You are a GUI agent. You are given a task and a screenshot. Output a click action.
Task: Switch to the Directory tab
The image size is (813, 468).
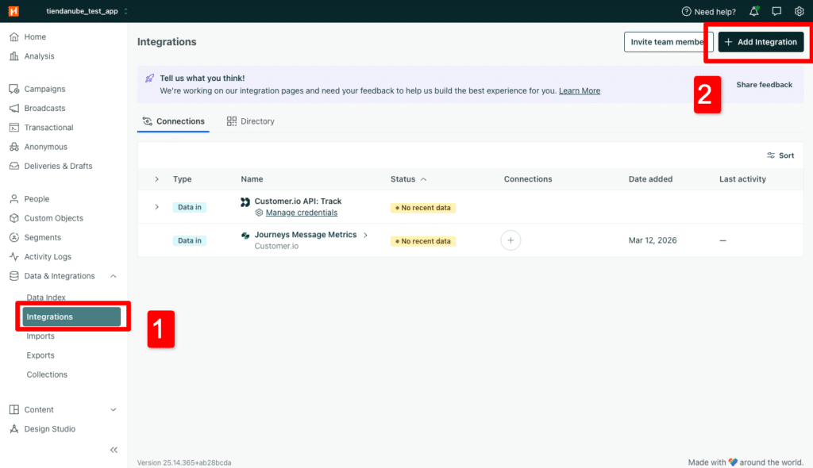[x=250, y=121]
